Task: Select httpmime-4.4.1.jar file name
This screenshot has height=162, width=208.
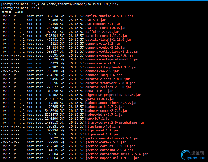Action: [x=102, y=135]
